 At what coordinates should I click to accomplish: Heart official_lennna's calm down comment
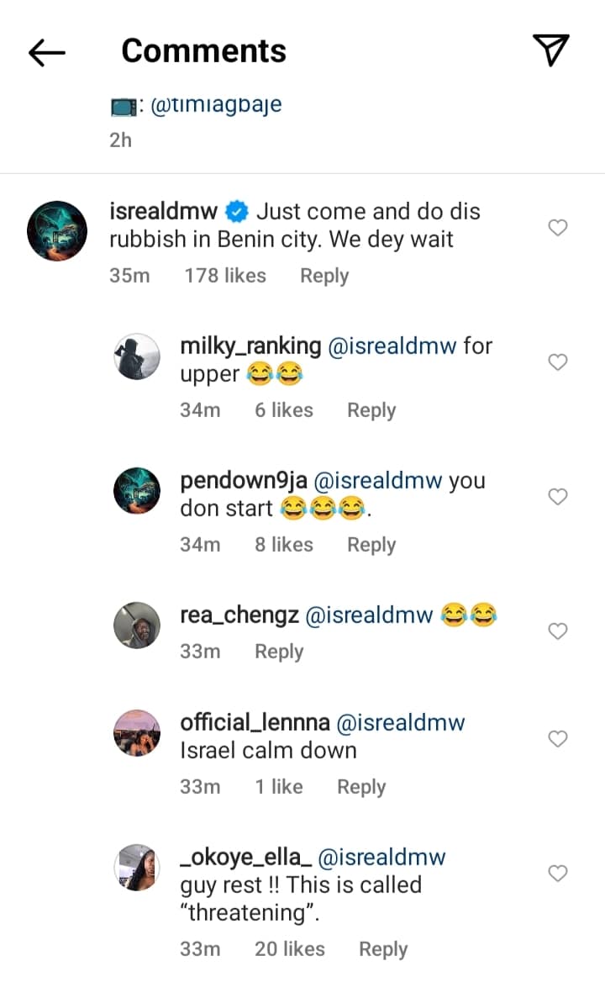[x=558, y=738]
